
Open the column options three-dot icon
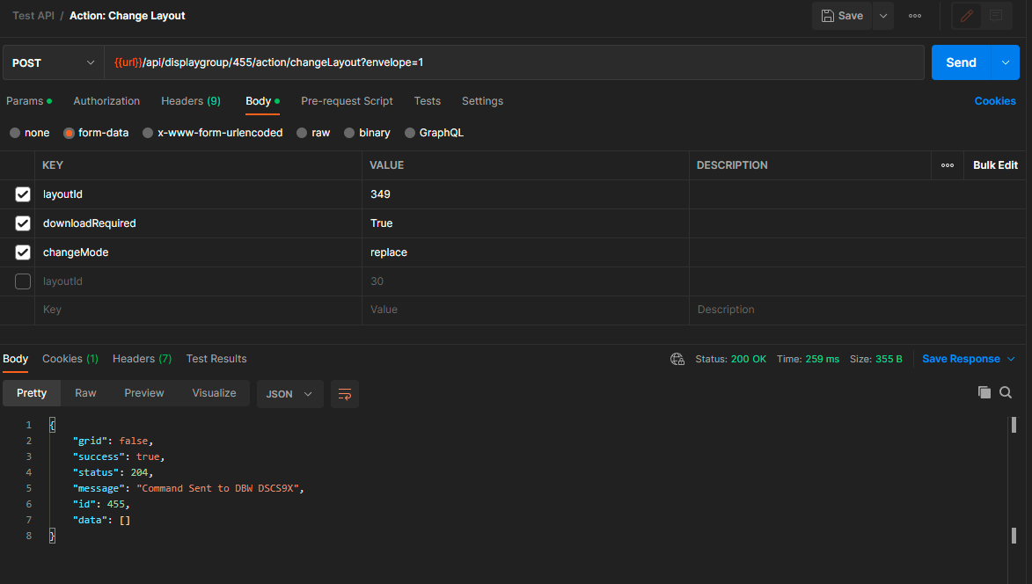pos(947,165)
